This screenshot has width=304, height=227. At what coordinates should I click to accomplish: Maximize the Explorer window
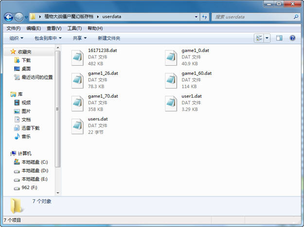tap(279, 4)
